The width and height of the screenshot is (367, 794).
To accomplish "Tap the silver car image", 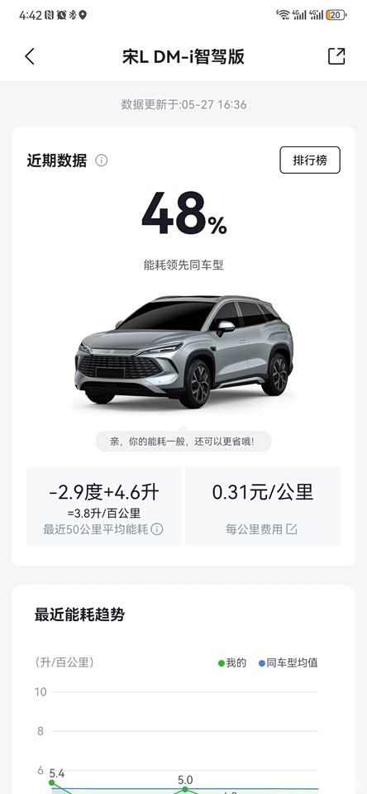I will pos(183,352).
